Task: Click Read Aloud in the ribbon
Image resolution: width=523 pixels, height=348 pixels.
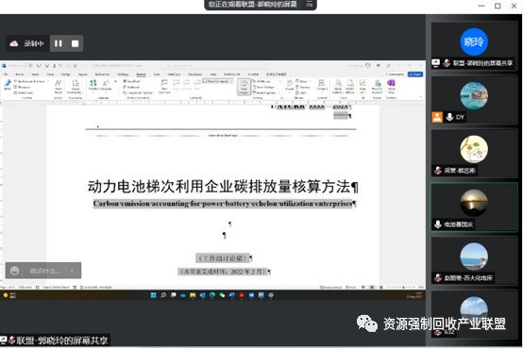Action: click(x=59, y=87)
